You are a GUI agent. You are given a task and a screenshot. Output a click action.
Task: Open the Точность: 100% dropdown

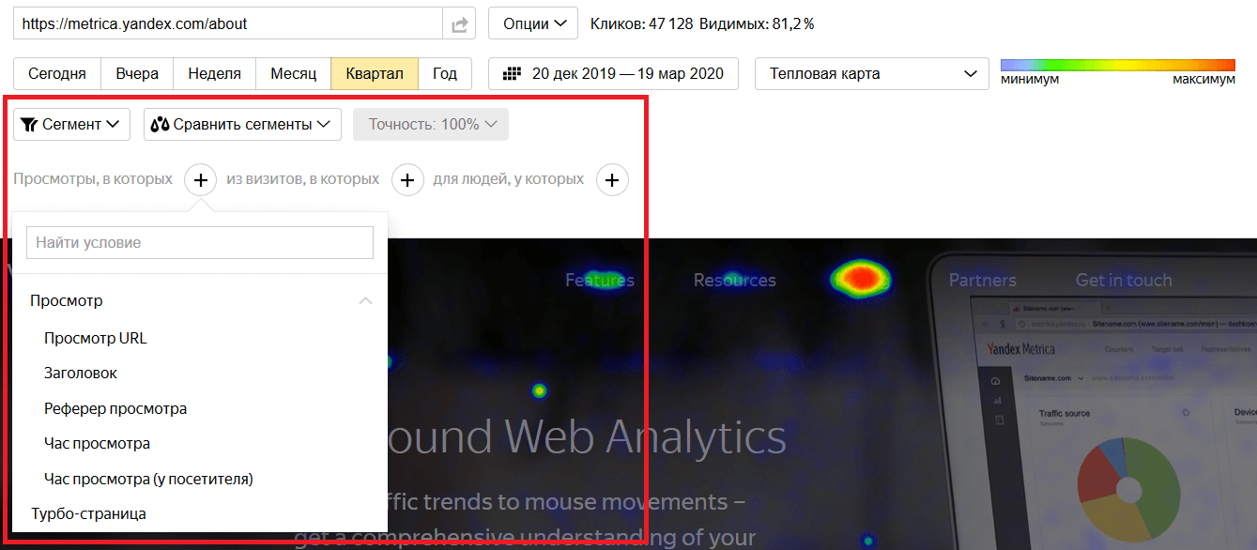[431, 124]
